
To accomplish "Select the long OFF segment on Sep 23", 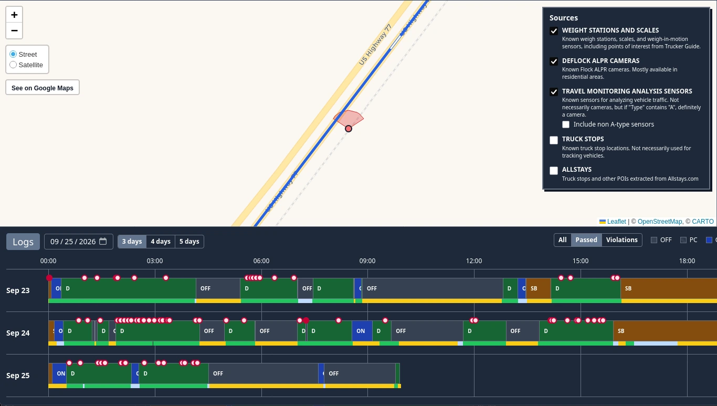I will (433, 288).
